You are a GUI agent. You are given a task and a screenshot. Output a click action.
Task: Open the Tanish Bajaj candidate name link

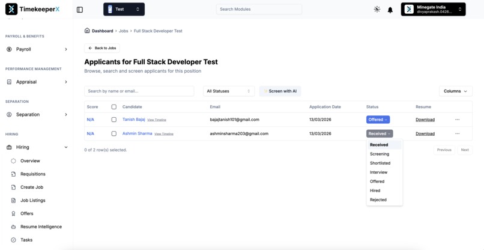click(134, 119)
